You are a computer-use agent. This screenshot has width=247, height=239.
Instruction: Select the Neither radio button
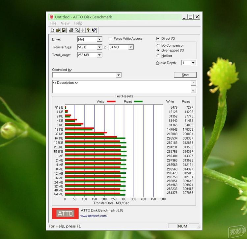pos(158,56)
